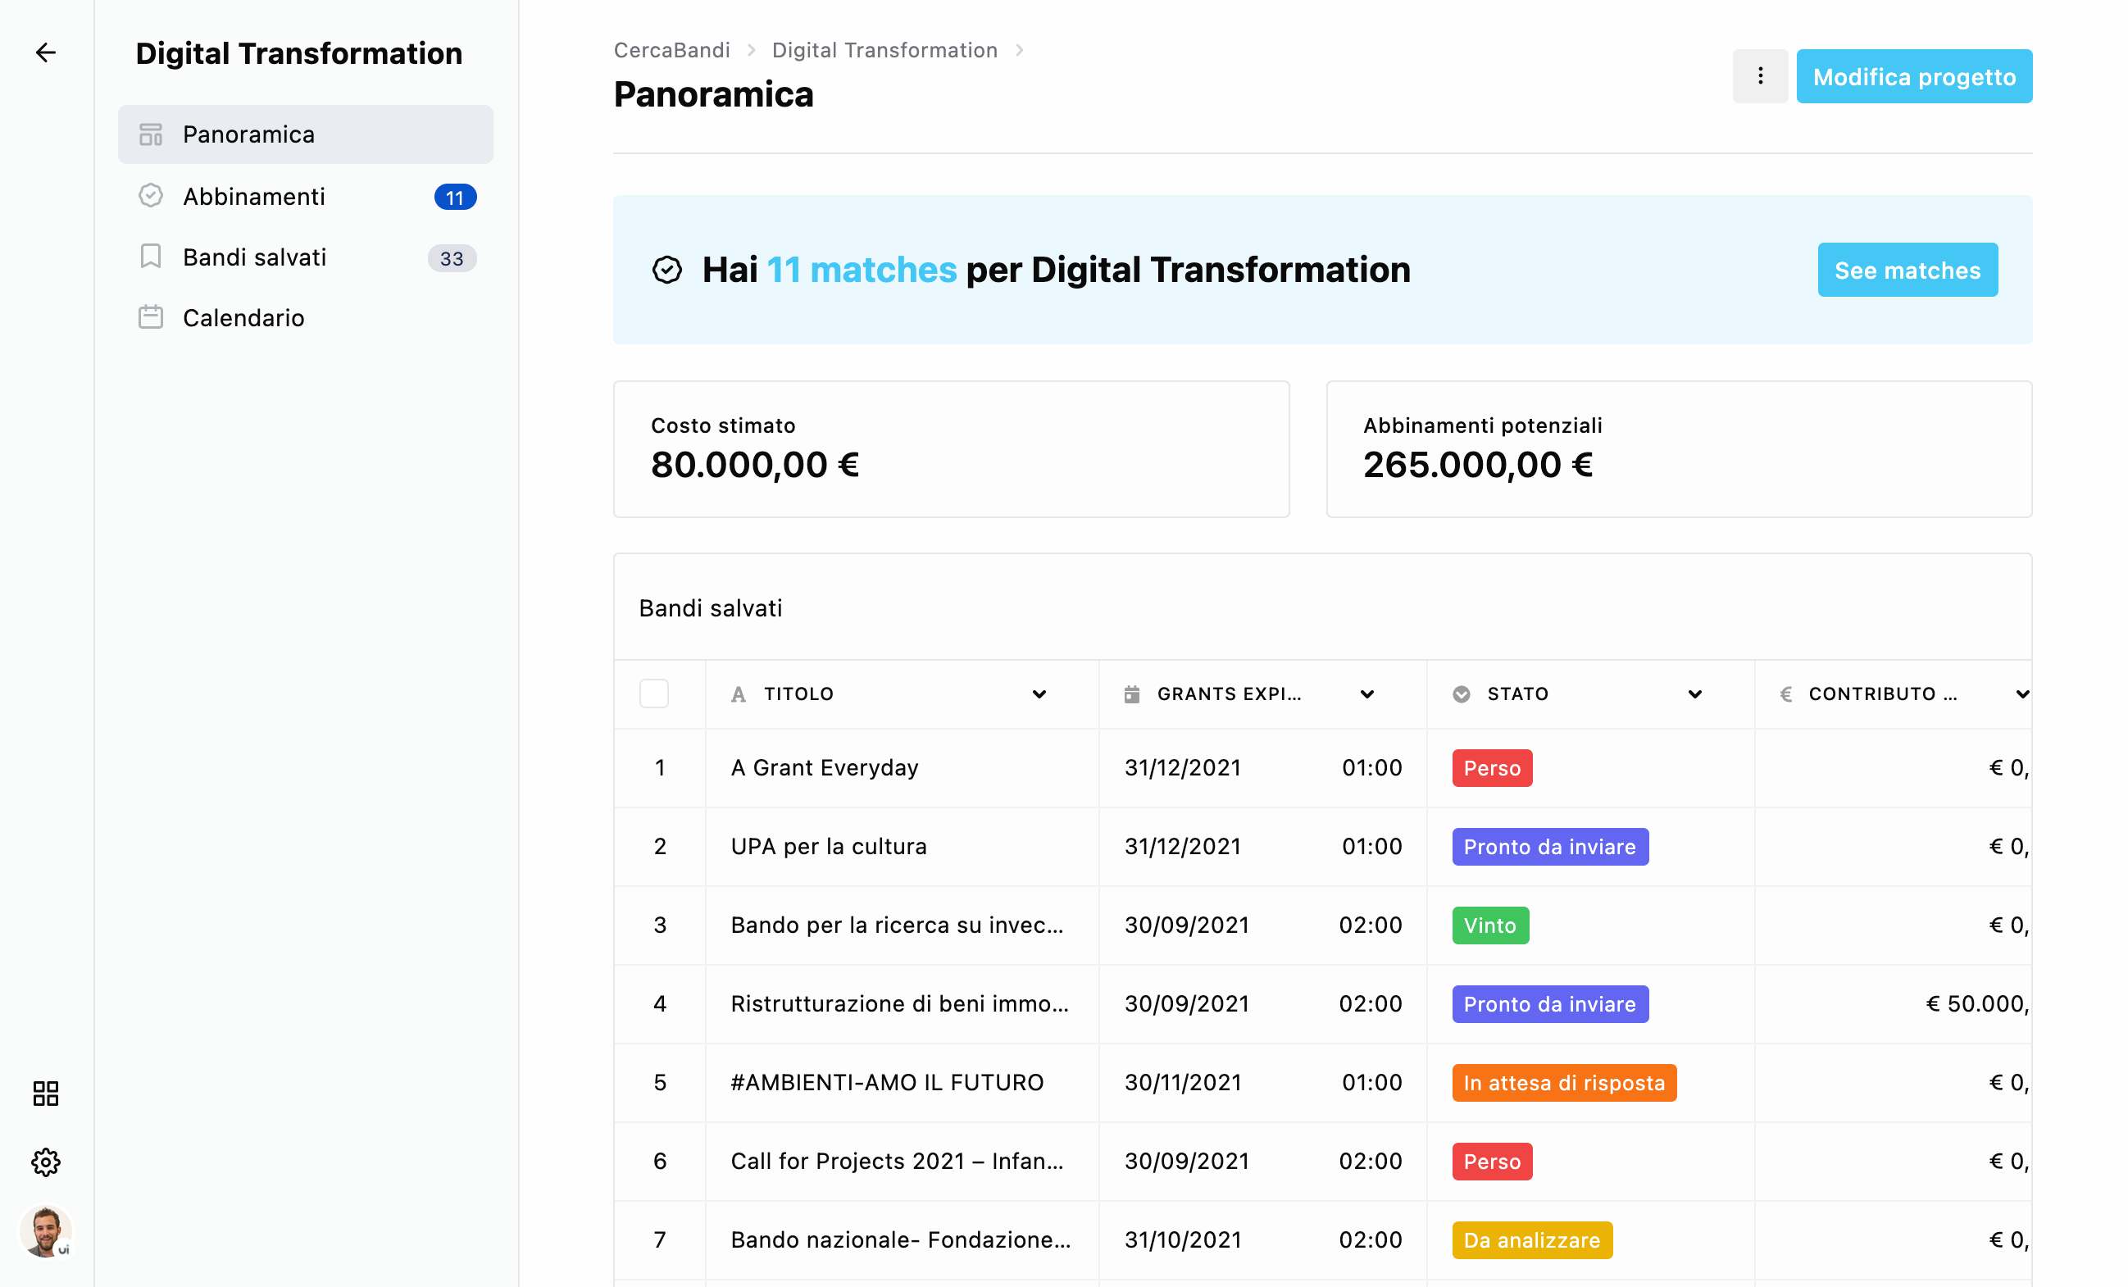Click the 11 matches link text
2128x1287 pixels.
(862, 270)
